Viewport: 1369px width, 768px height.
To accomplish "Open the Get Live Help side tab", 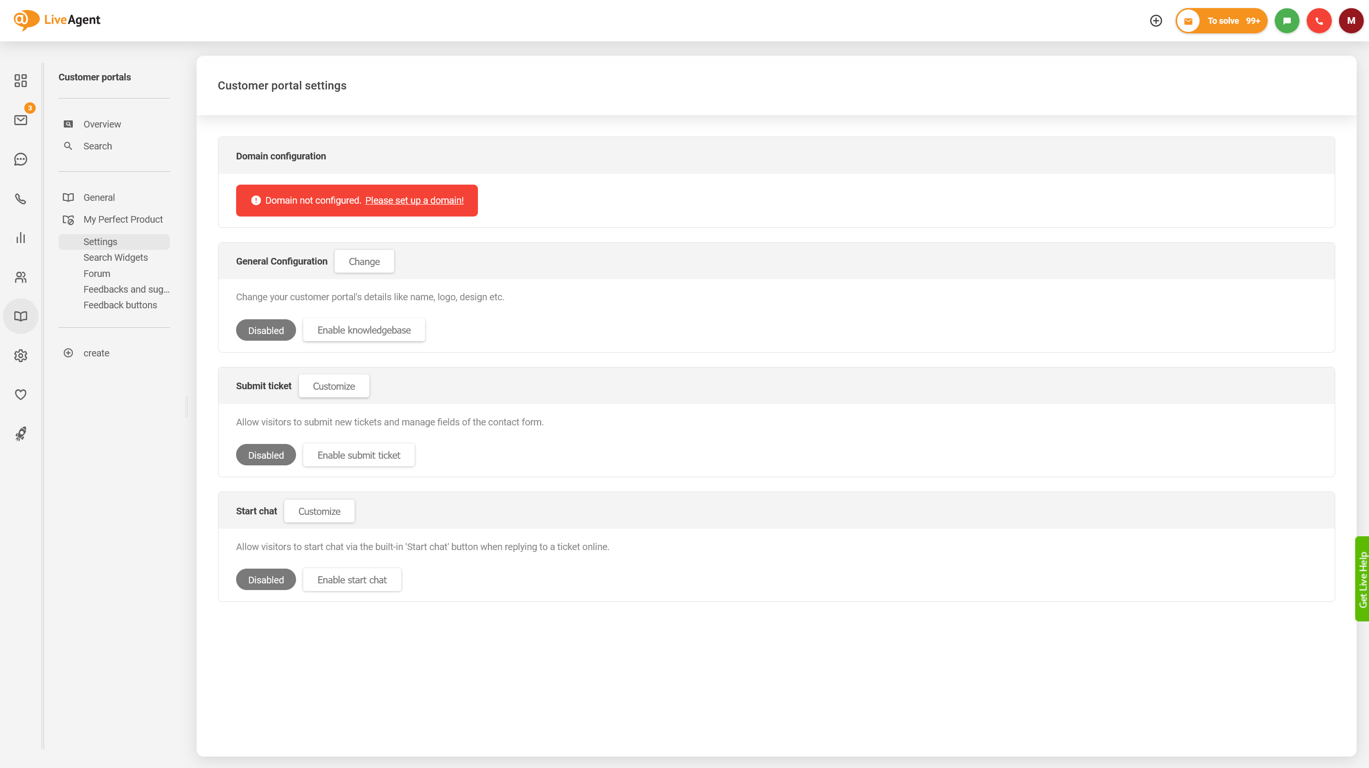I will tap(1362, 579).
